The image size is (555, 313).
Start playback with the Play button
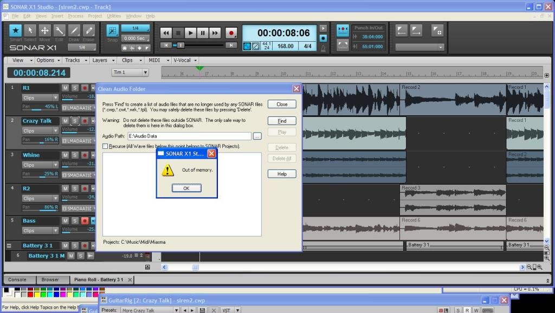[x=190, y=33]
